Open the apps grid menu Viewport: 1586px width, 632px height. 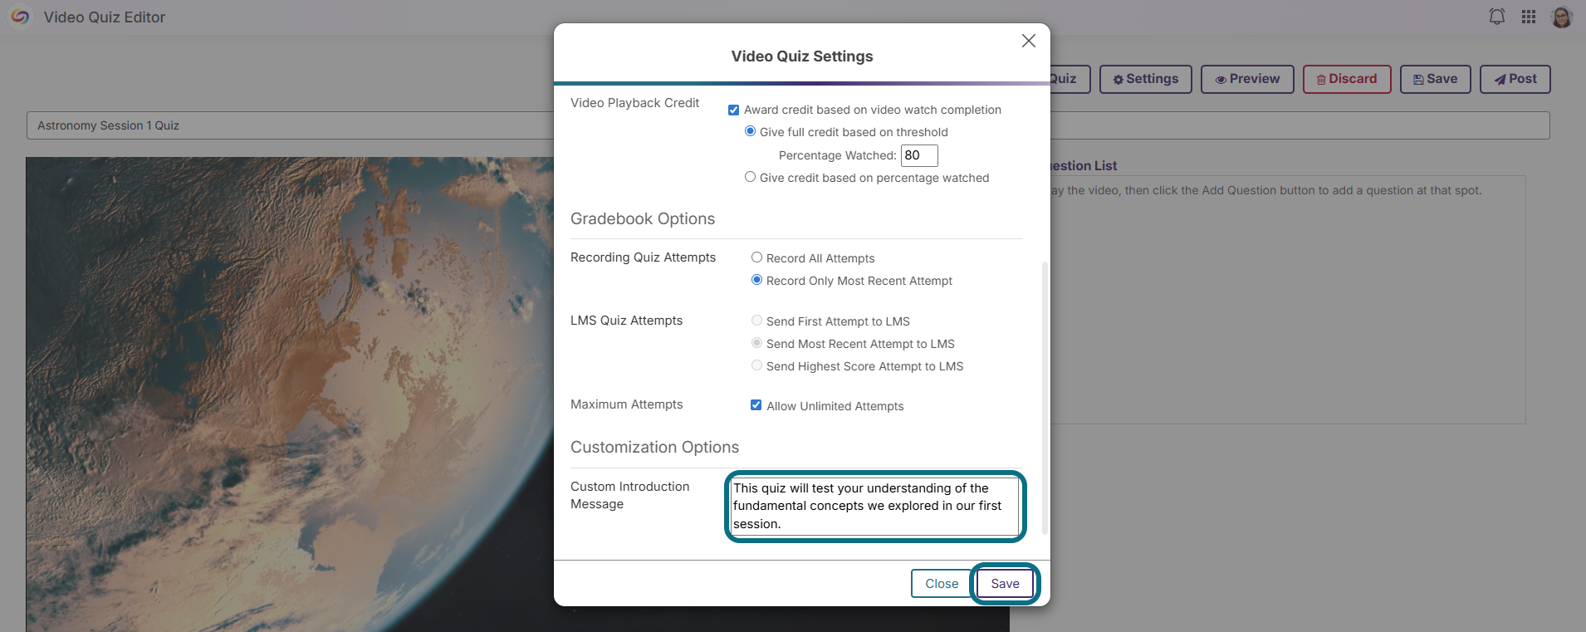pos(1529,17)
